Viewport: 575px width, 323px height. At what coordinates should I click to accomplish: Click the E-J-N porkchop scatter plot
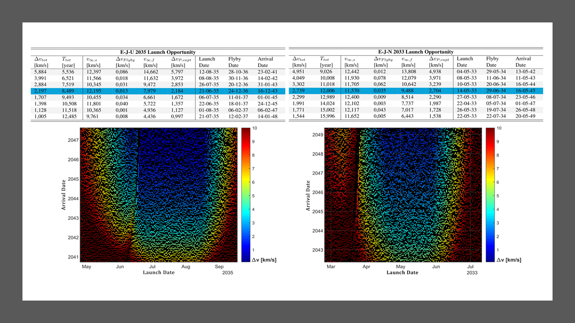point(403,195)
